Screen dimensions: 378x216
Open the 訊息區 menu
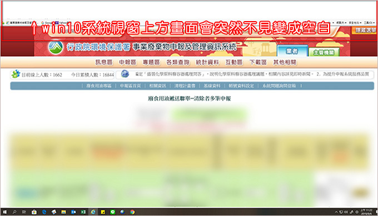coord(104,62)
